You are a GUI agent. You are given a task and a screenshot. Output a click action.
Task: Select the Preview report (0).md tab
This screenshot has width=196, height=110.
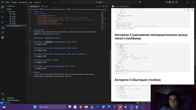(x=121, y=6)
